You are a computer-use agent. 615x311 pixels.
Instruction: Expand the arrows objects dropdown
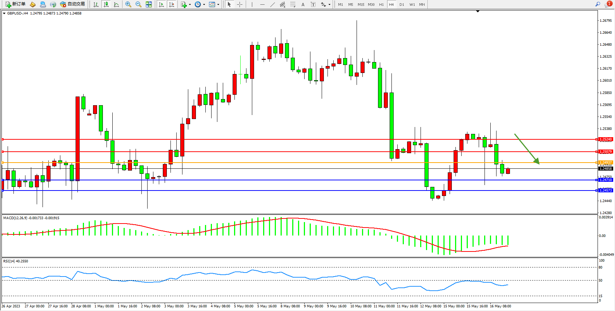point(329,5)
